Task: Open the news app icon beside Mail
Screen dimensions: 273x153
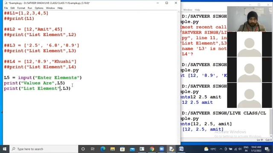Action: point(142,149)
